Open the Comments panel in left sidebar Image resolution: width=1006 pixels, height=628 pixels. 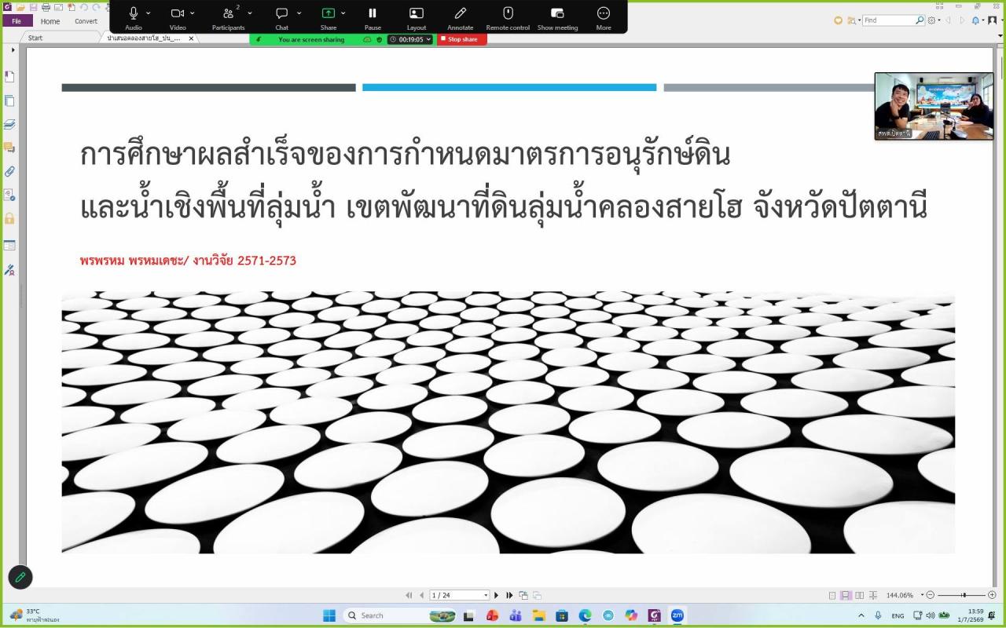point(9,148)
